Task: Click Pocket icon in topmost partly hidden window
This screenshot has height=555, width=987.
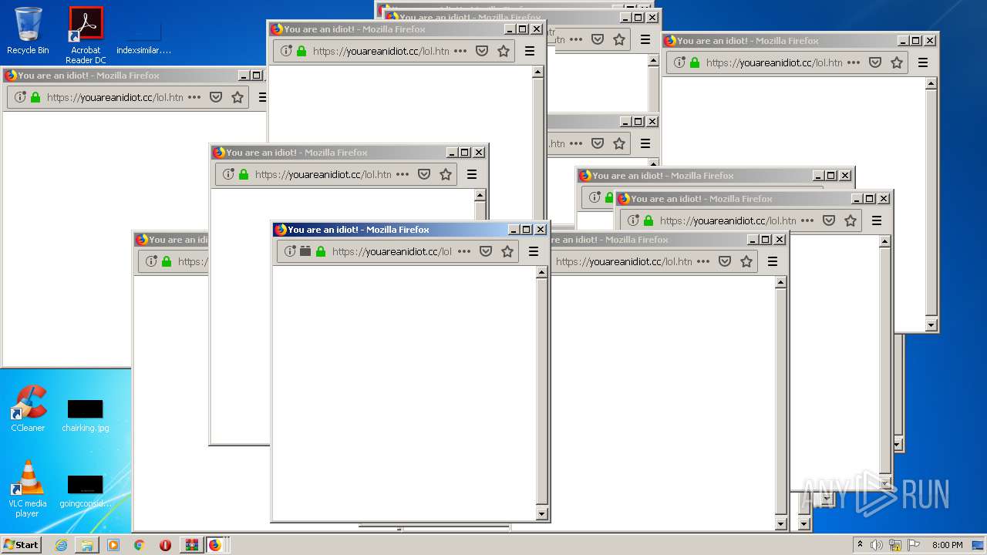Action: click(x=598, y=39)
